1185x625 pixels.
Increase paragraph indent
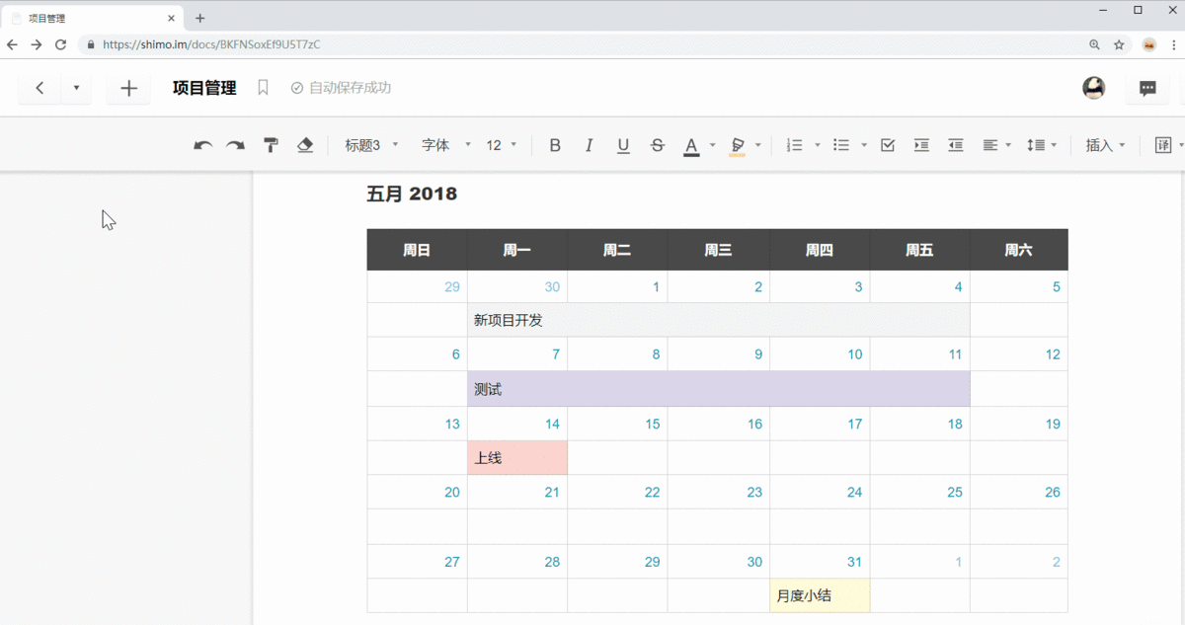point(921,145)
